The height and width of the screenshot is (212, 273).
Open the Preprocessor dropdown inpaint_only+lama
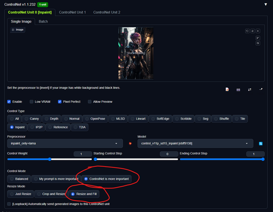(x=65, y=144)
